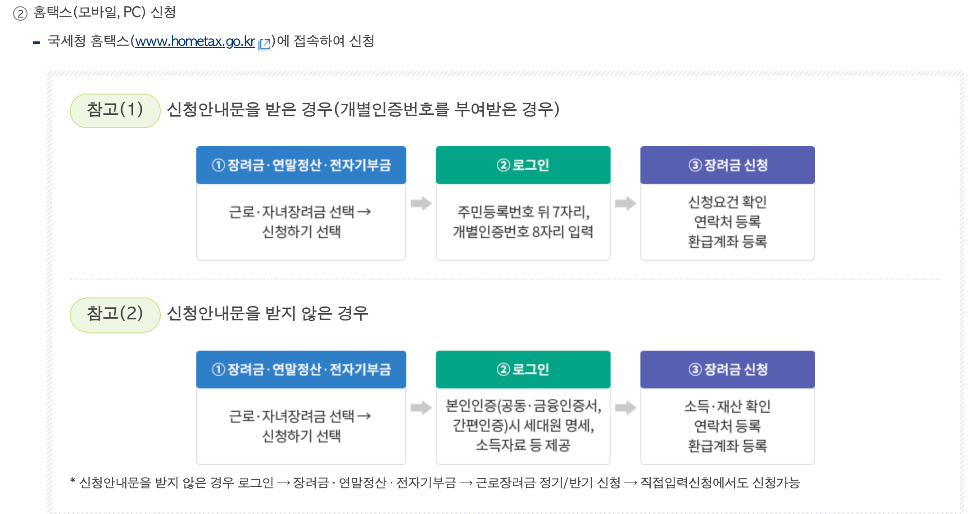Click the 신청요건 확인 step text

[x=727, y=202]
